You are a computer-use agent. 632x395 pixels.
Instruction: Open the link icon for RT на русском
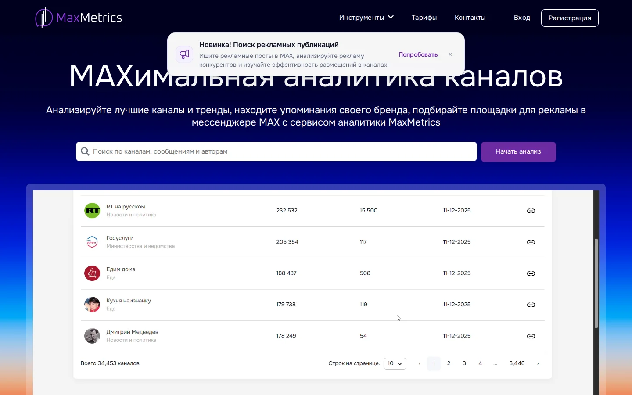[x=531, y=211]
